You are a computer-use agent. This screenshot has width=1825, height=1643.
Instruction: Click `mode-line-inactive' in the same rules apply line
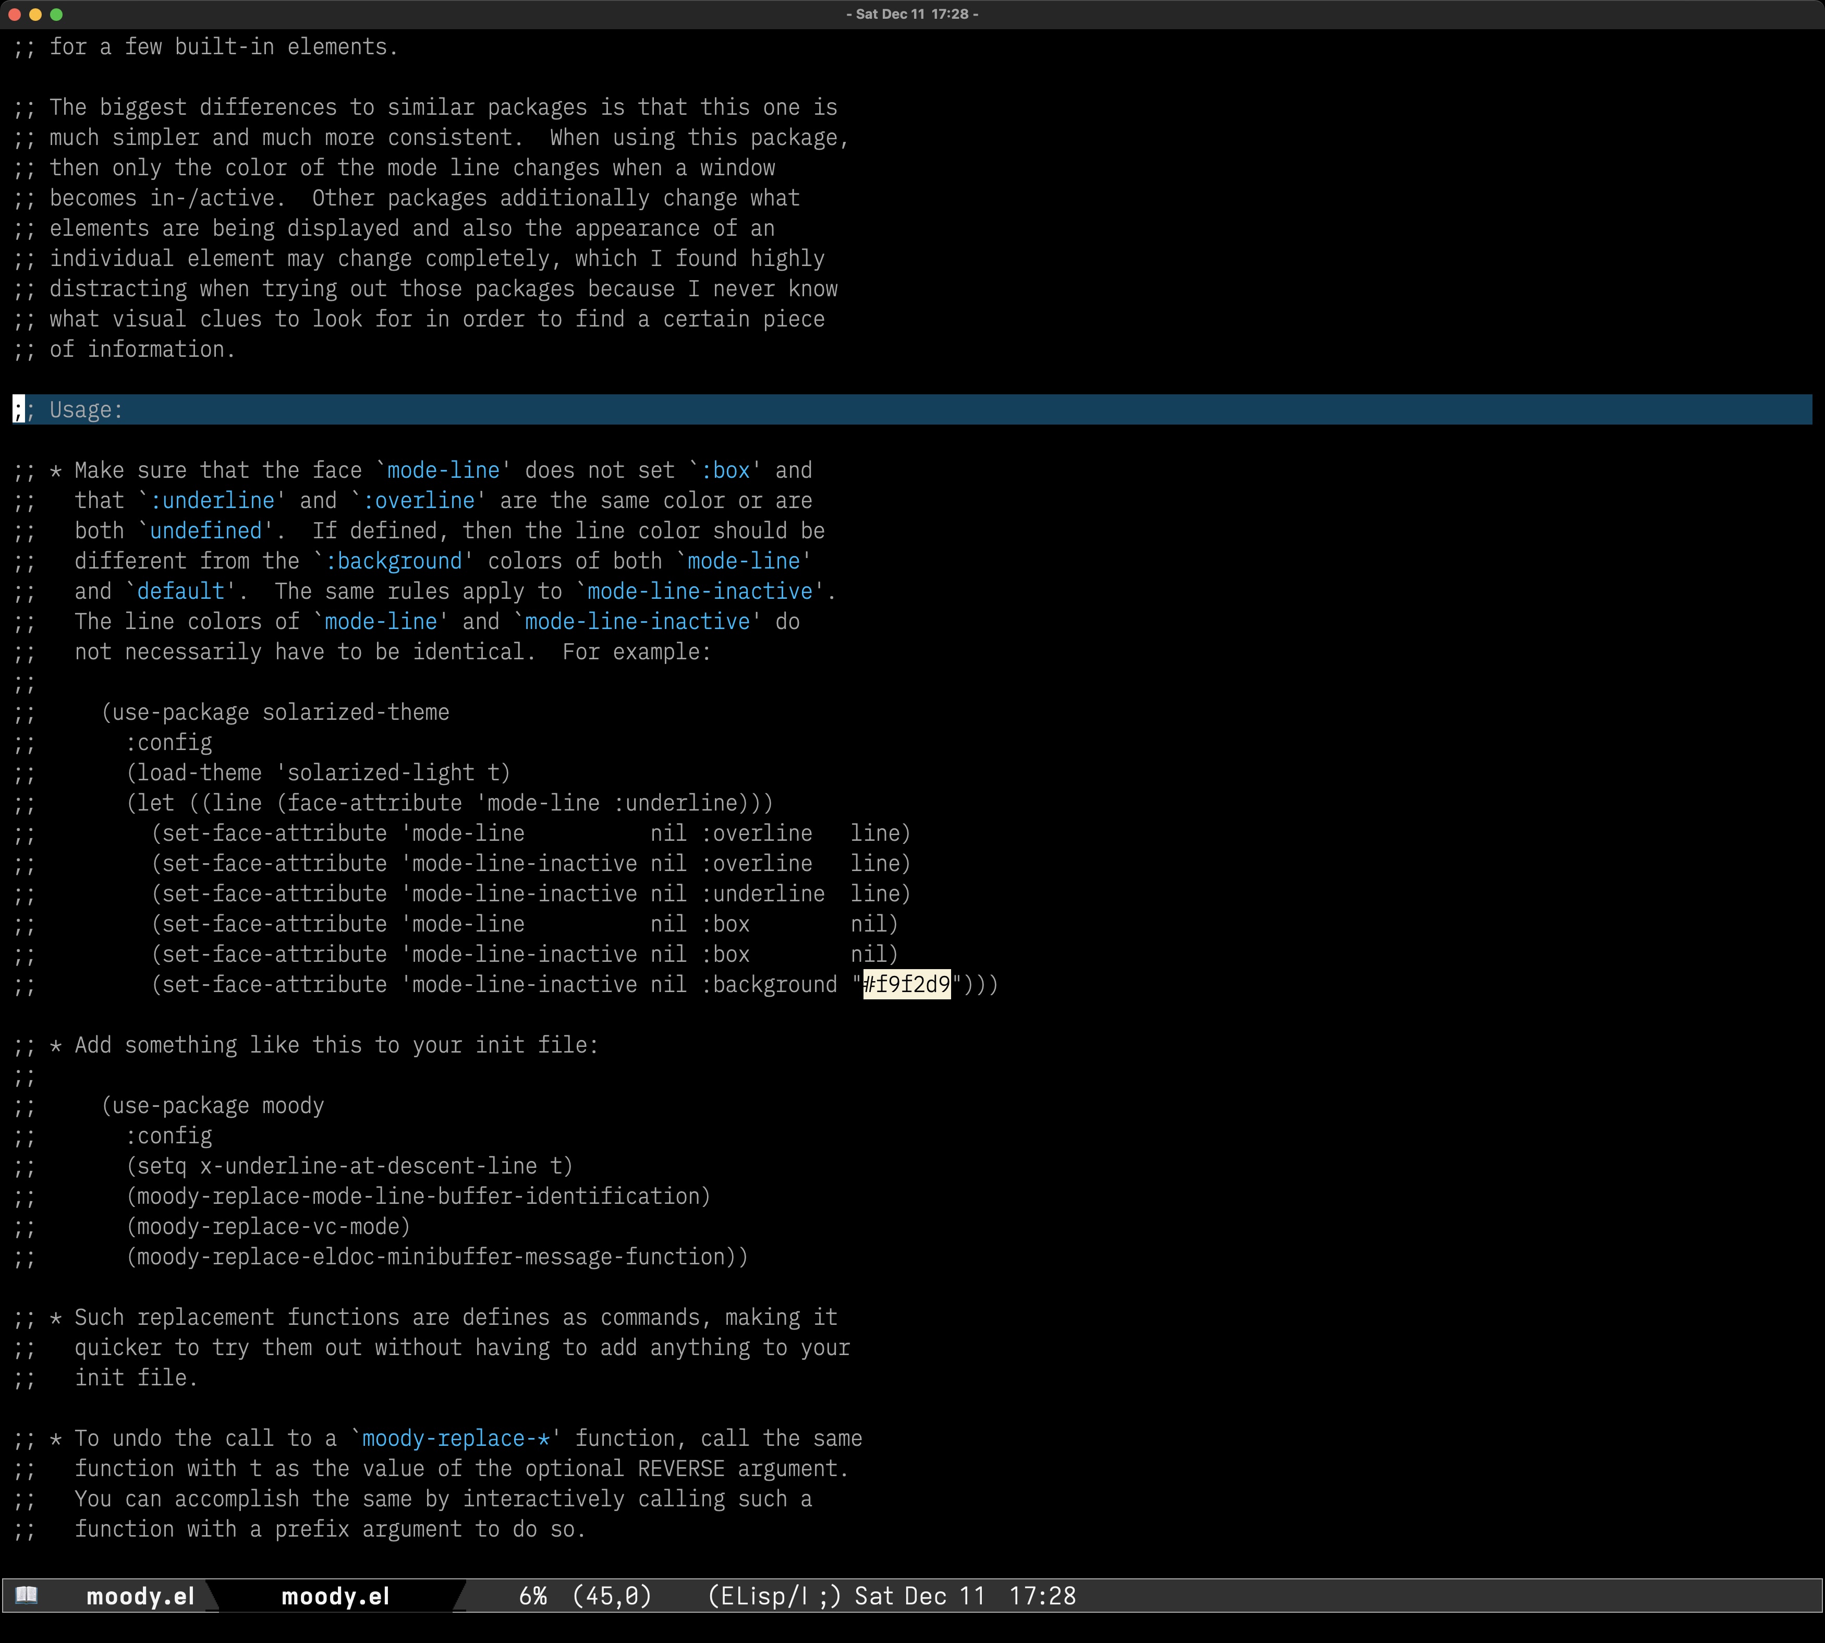pyautogui.click(x=699, y=591)
